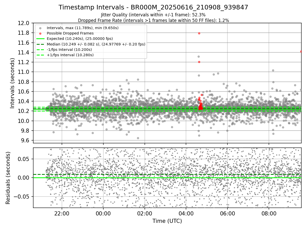Click the Residuals (seconds) y-axis label

point(8,178)
